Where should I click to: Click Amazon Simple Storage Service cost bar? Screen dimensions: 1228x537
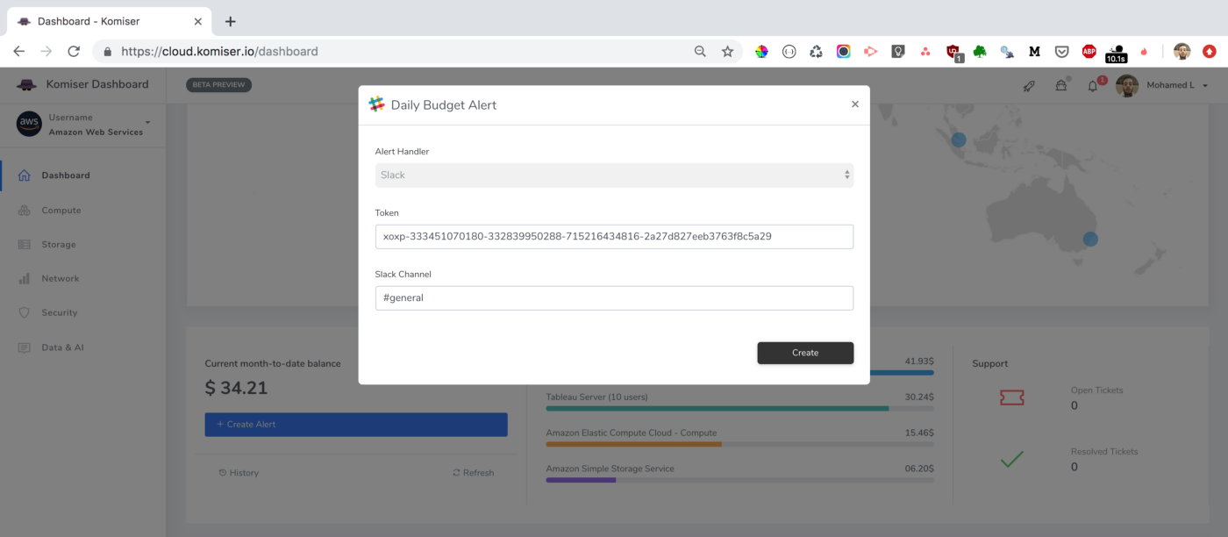pos(739,480)
